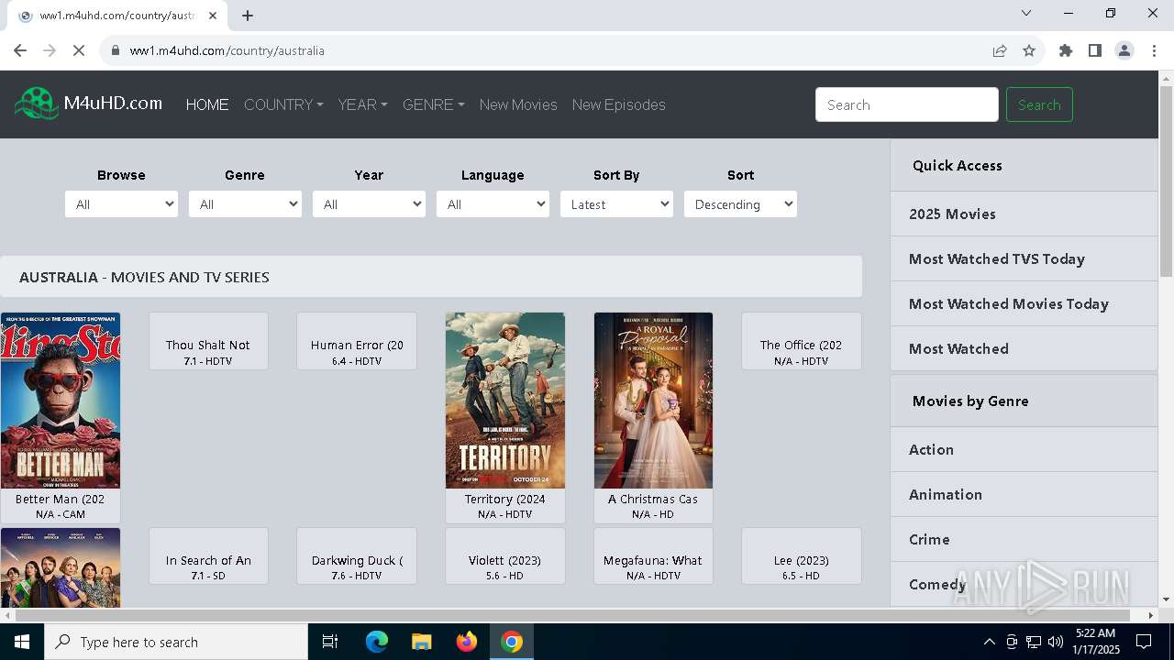
Task: Expand the YEAR navigation dropdown
Action: click(x=362, y=104)
